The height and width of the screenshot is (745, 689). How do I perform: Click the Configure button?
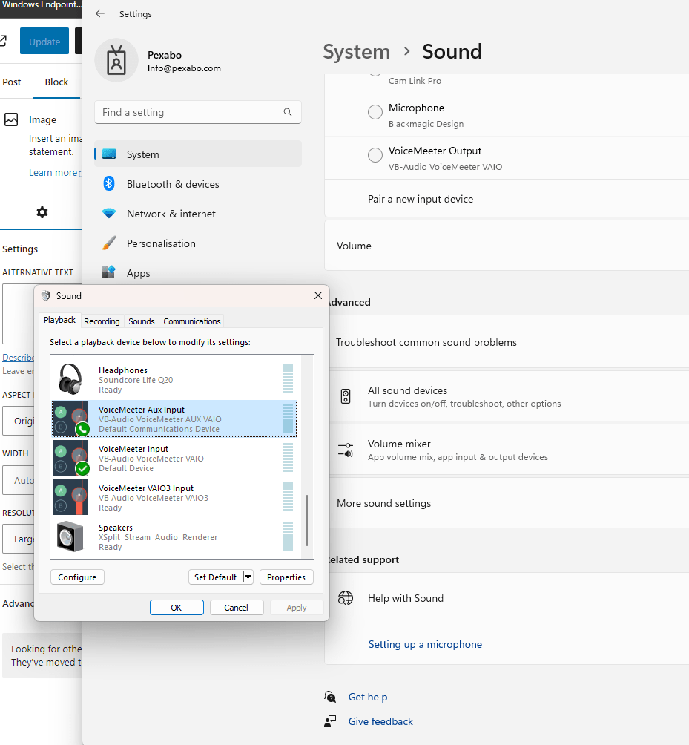pos(77,577)
